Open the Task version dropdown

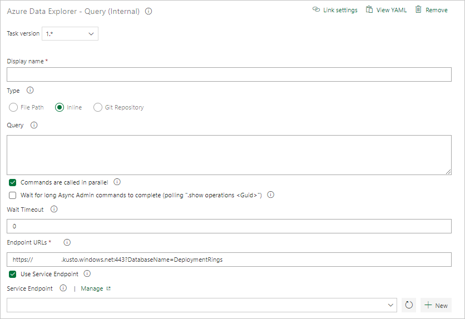pos(70,34)
